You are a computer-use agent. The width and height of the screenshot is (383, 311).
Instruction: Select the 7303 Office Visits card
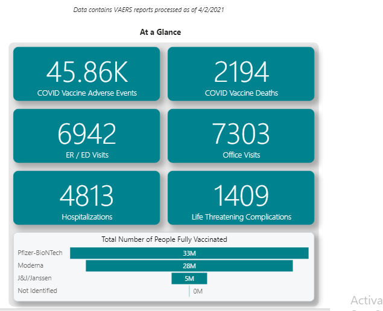point(241,136)
